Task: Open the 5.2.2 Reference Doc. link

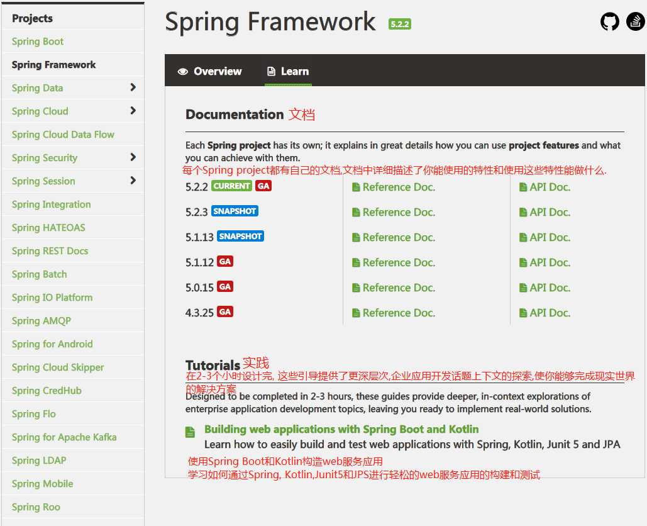Action: click(x=394, y=187)
